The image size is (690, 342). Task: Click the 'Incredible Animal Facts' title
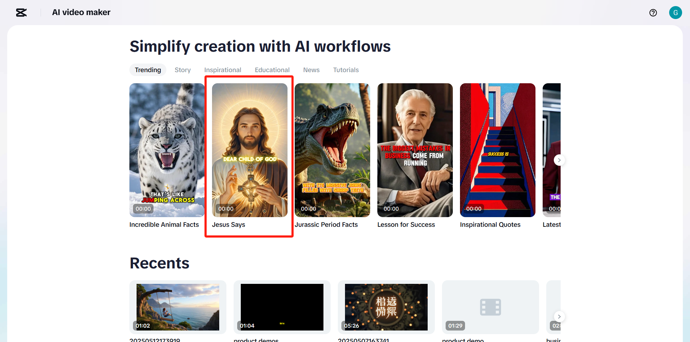coord(164,225)
